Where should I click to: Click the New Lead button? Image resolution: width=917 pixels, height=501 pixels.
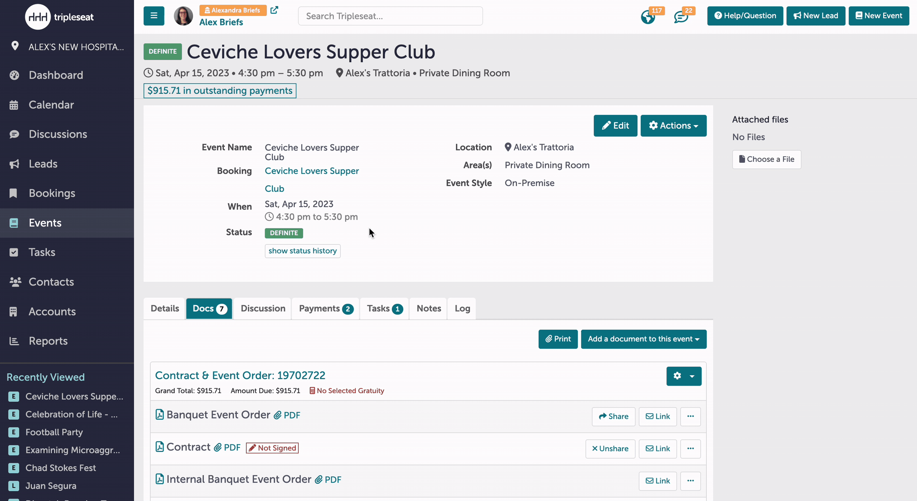[x=816, y=16]
